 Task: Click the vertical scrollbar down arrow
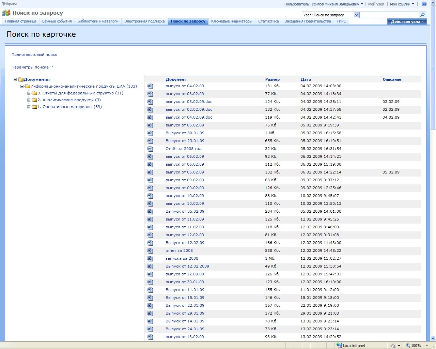click(433, 338)
